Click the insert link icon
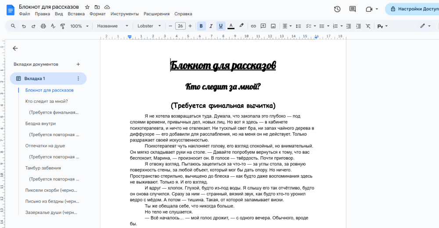This screenshot has height=228, width=439. click(253, 26)
